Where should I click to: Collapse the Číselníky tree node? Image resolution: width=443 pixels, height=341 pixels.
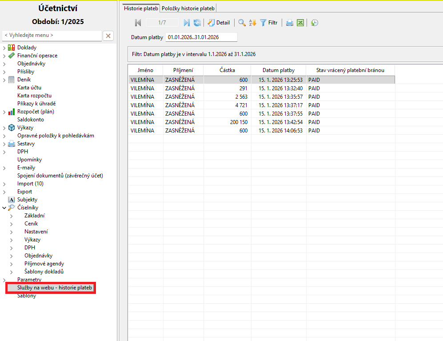coord(4,208)
